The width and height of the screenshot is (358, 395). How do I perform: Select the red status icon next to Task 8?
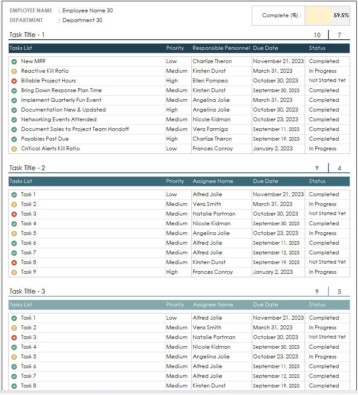tap(13, 262)
